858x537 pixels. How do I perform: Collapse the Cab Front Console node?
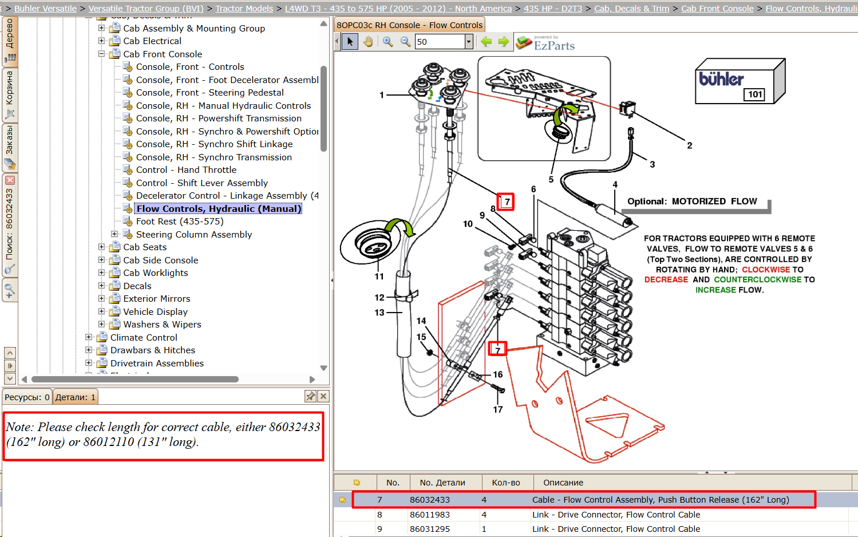tap(102, 54)
